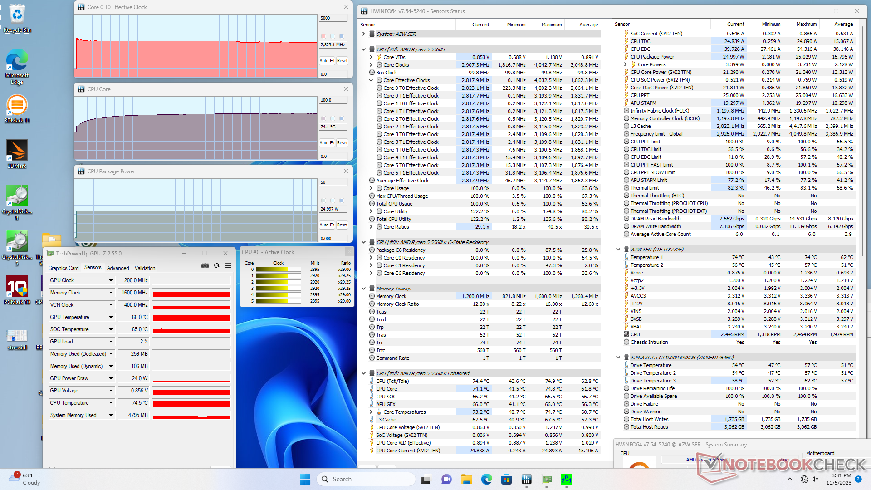Open the Recycle Bin desktop icon

pyautogui.click(x=17, y=18)
